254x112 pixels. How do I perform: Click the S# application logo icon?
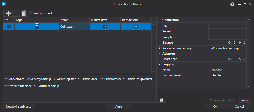4,4
